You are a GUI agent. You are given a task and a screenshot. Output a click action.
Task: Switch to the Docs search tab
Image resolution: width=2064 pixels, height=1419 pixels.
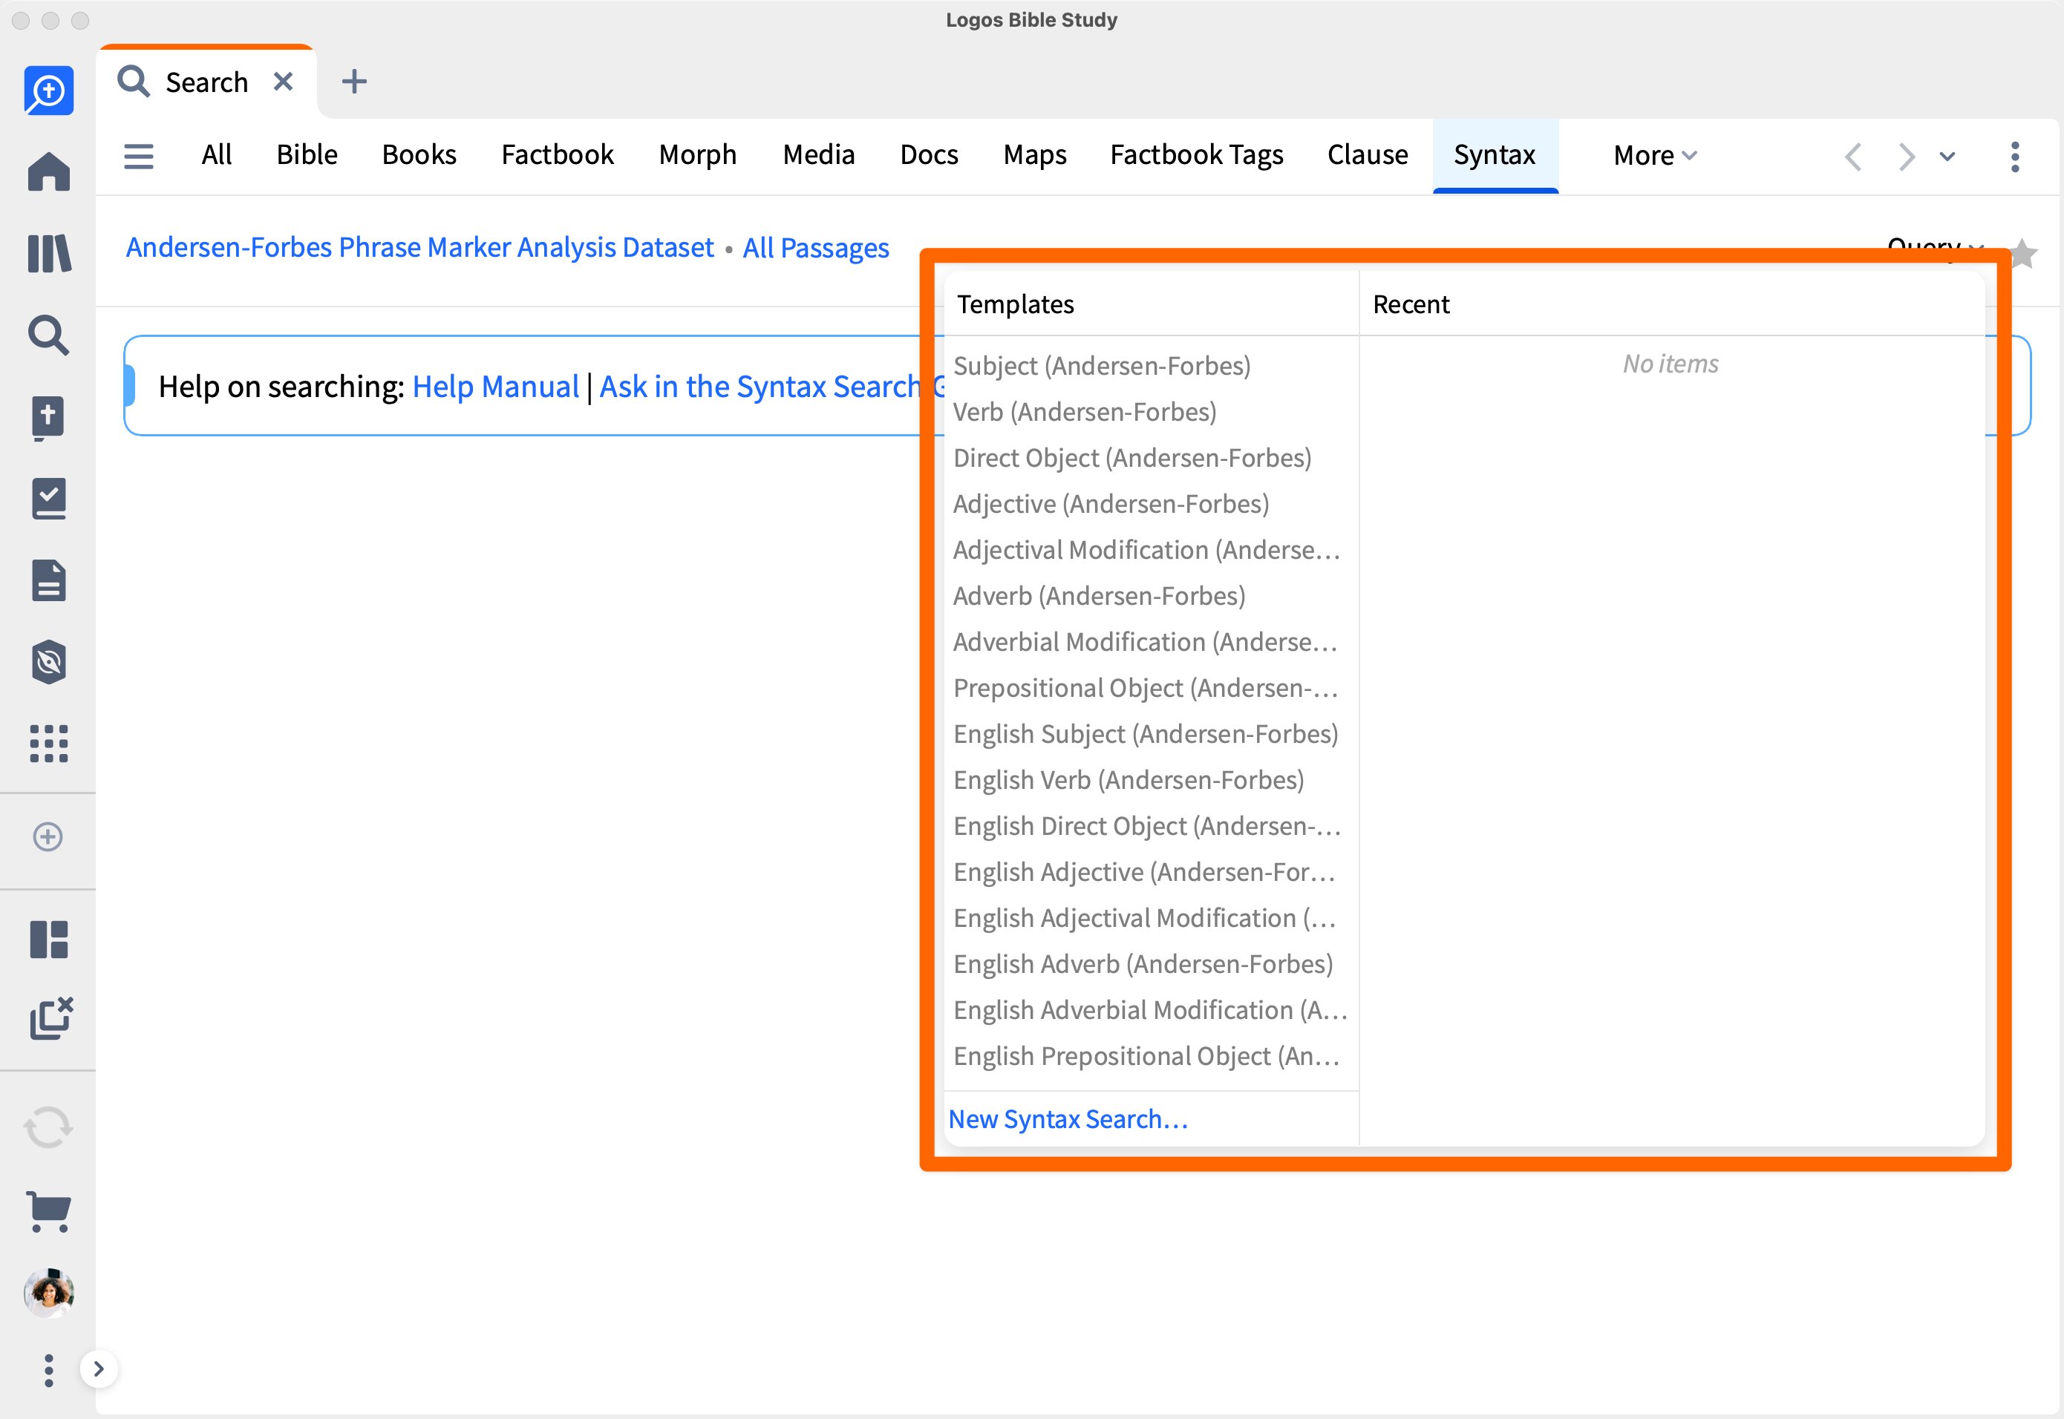coord(930,154)
